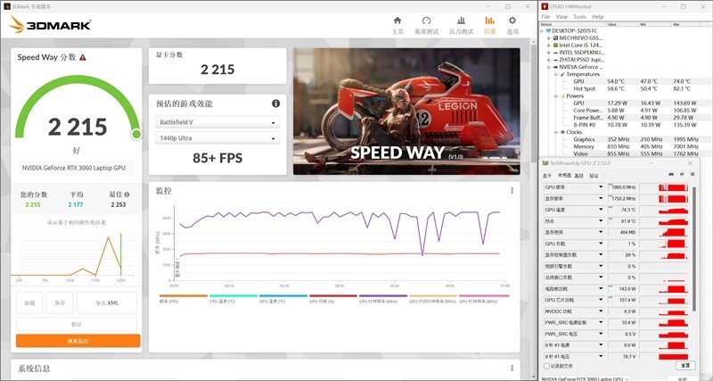Screen dimensions: 713x381
Task: Collapse the NVIDIA GeForce node in HWMonitor
Action: (x=549, y=67)
